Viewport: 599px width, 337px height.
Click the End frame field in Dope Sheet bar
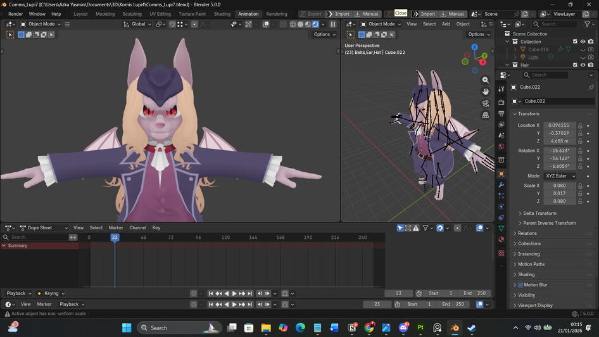[x=475, y=293]
